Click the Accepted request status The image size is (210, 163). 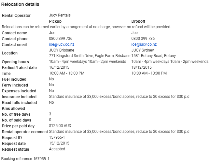tap(57, 149)
